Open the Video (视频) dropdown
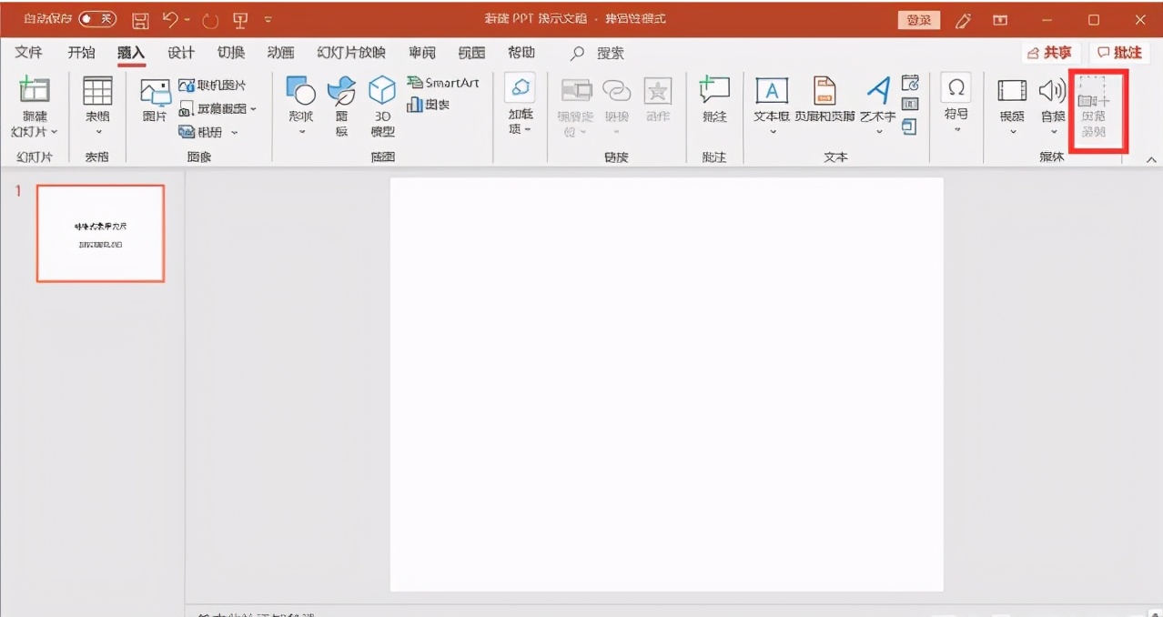The width and height of the screenshot is (1163, 617). pyautogui.click(x=1012, y=132)
